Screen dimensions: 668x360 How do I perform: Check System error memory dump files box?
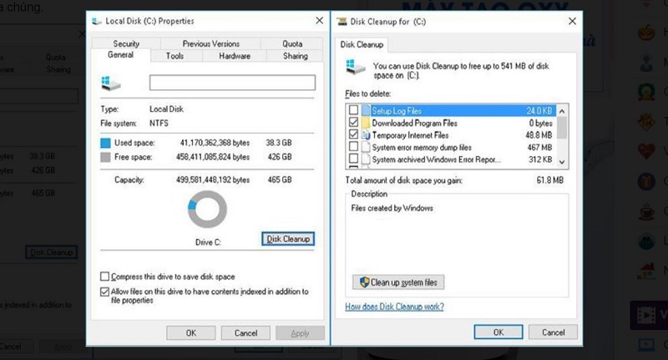[353, 147]
